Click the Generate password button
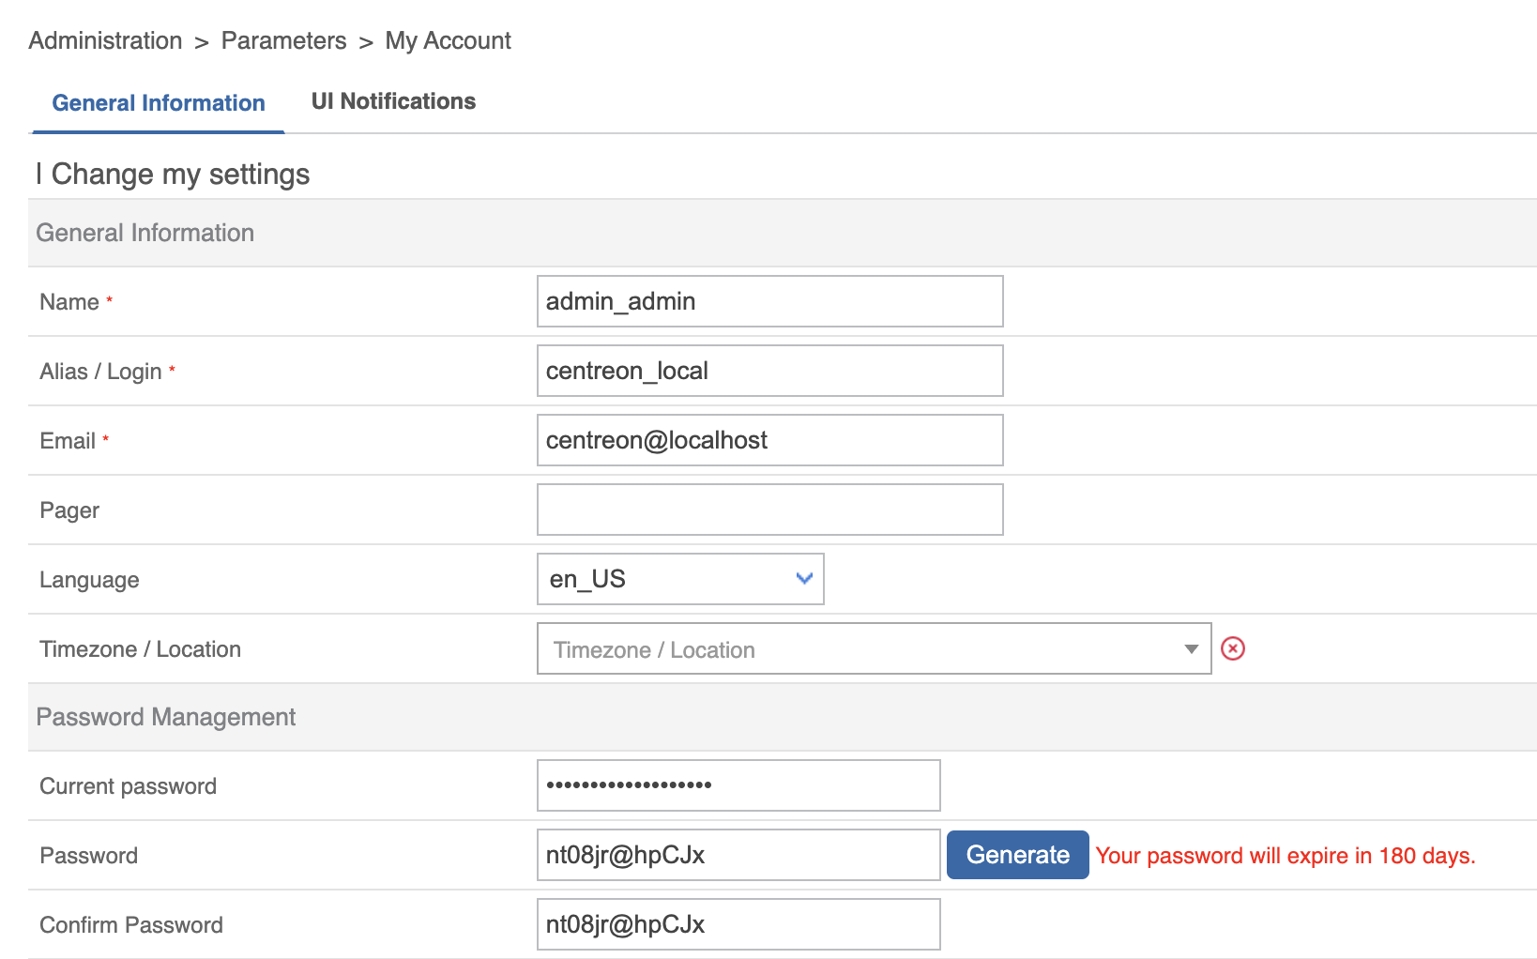The height and width of the screenshot is (959, 1537). coord(1017,855)
